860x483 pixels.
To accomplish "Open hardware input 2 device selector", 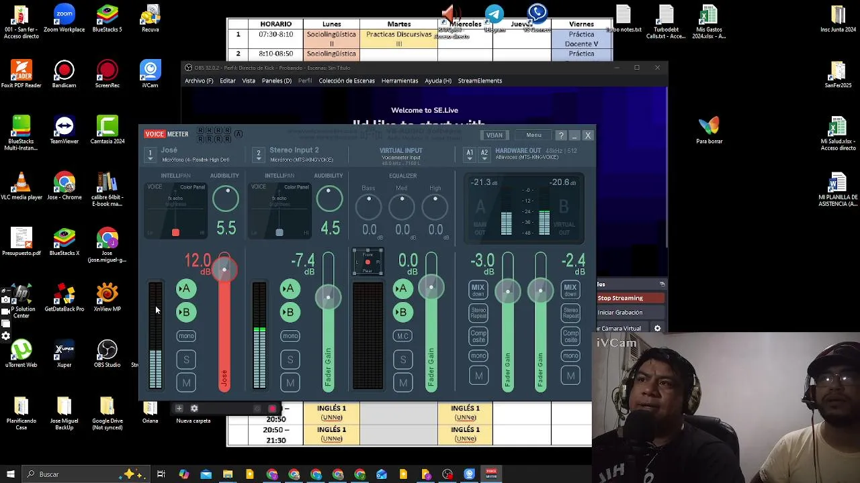I will tap(258, 155).
